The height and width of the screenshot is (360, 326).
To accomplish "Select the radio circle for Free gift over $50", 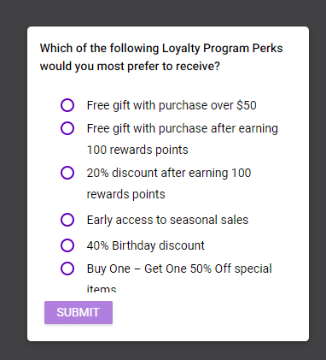I will (x=67, y=105).
